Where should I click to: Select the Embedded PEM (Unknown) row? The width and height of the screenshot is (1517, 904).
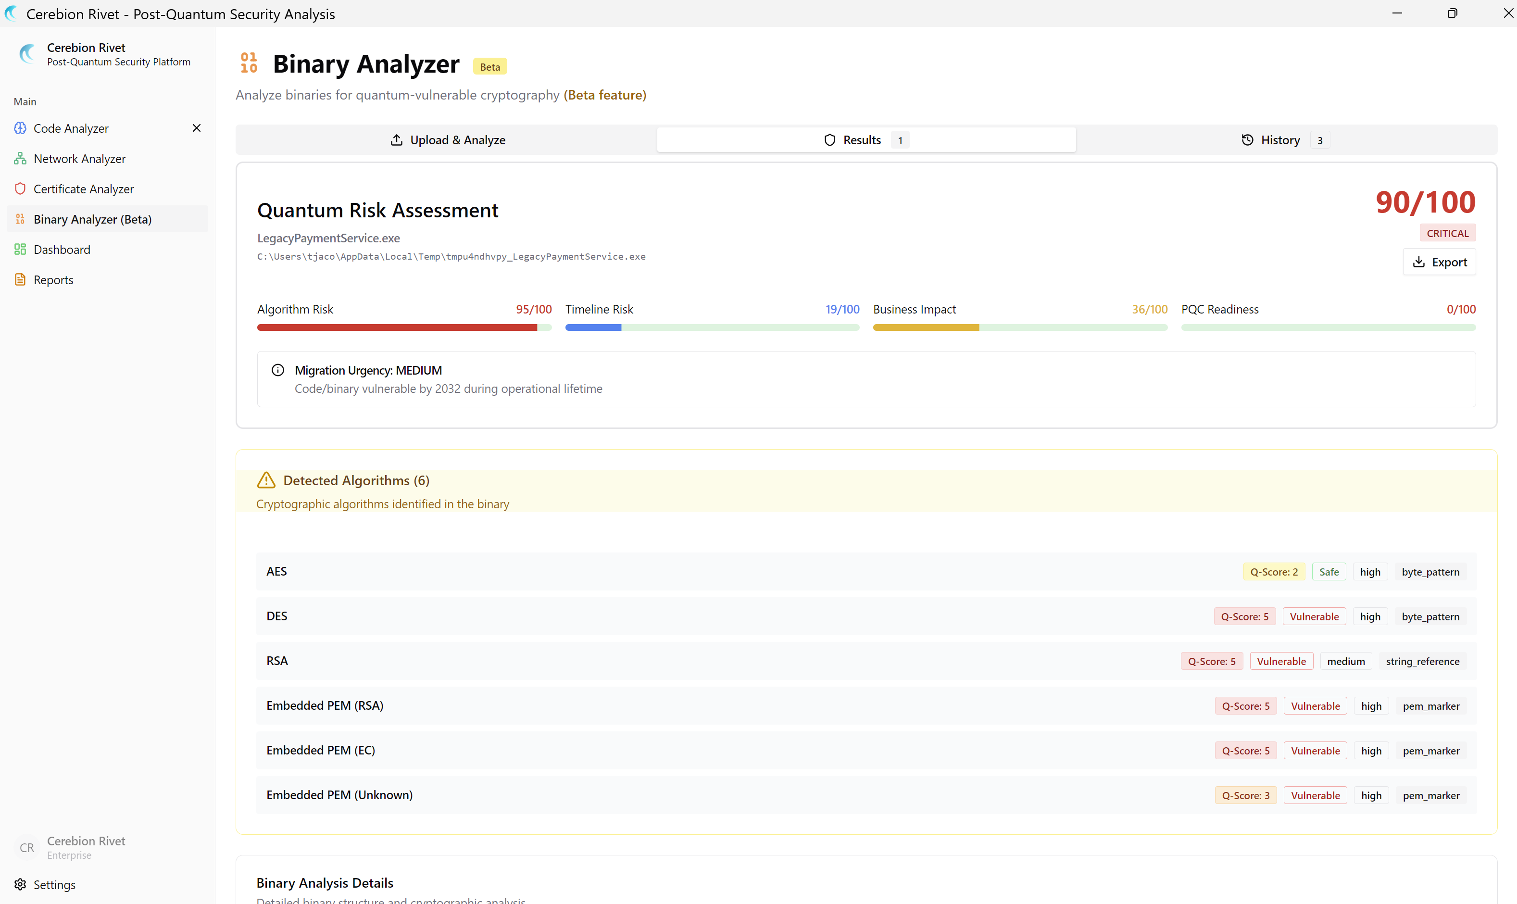pyautogui.click(x=866, y=795)
